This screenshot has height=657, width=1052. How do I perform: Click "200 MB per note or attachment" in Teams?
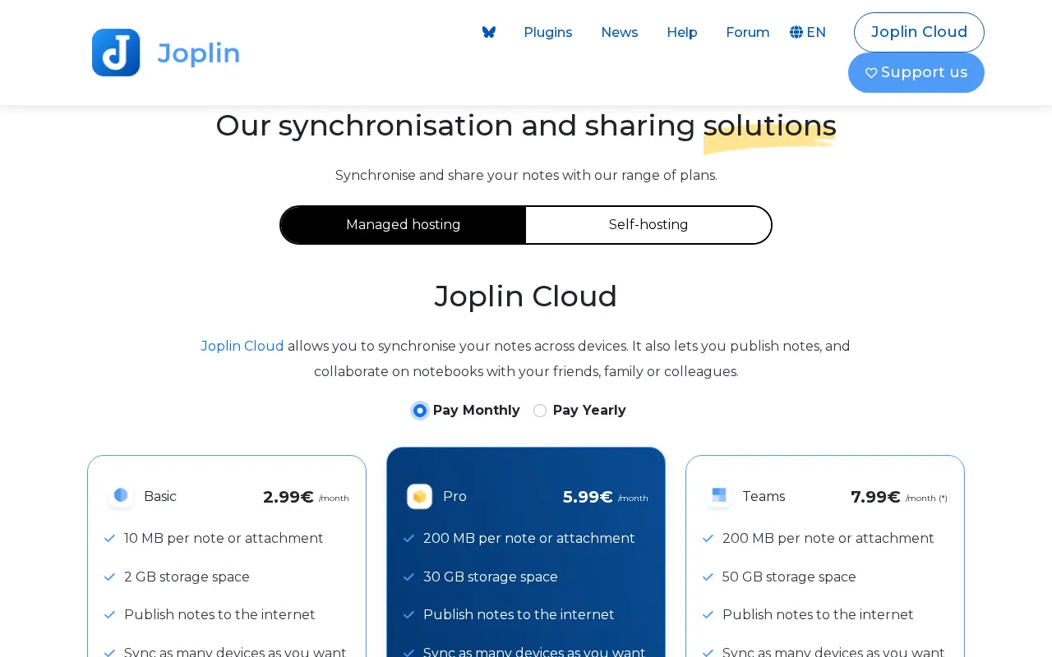pos(828,539)
